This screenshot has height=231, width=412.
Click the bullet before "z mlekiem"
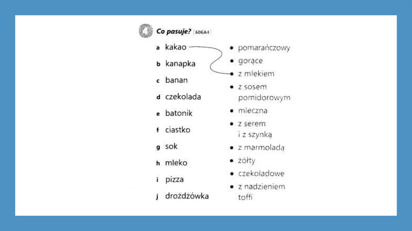[x=232, y=74]
